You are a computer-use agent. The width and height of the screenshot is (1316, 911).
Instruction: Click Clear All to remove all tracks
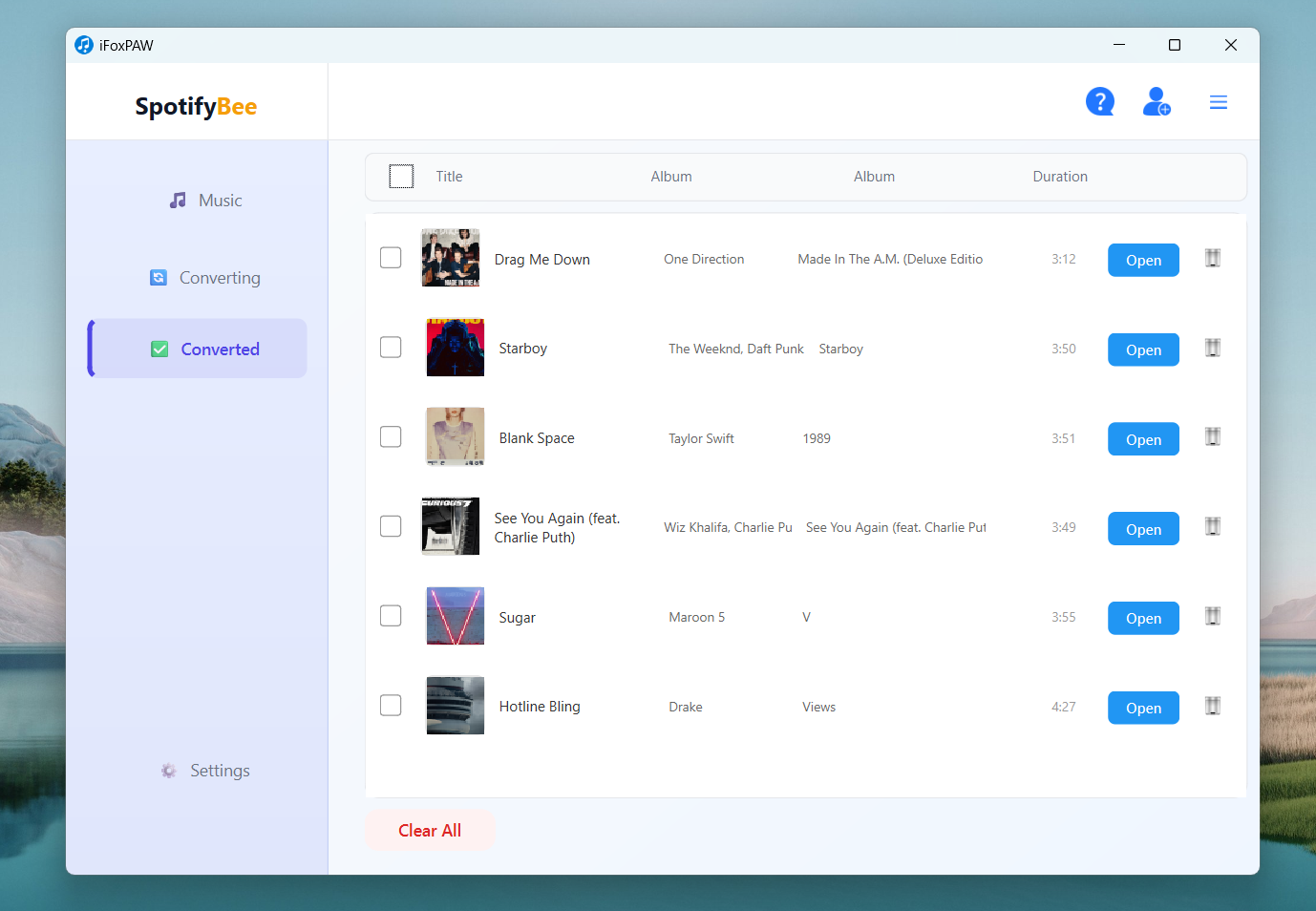[430, 830]
